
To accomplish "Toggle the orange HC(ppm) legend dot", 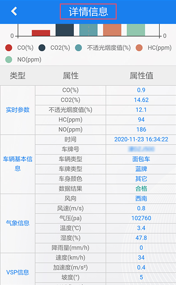I will 139,48.
